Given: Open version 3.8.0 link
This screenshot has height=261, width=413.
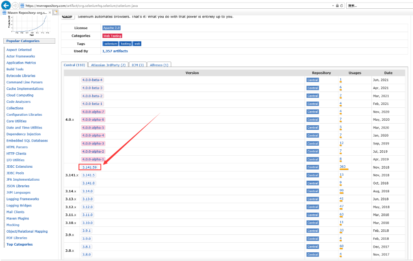Looking at the screenshot, I should (x=86, y=254).
